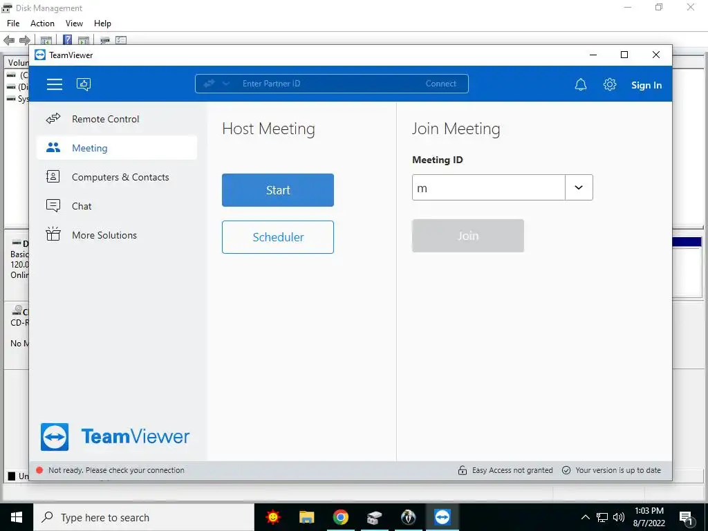Image resolution: width=708 pixels, height=531 pixels.
Task: Click the Meeting people icon
Action: [x=53, y=148]
